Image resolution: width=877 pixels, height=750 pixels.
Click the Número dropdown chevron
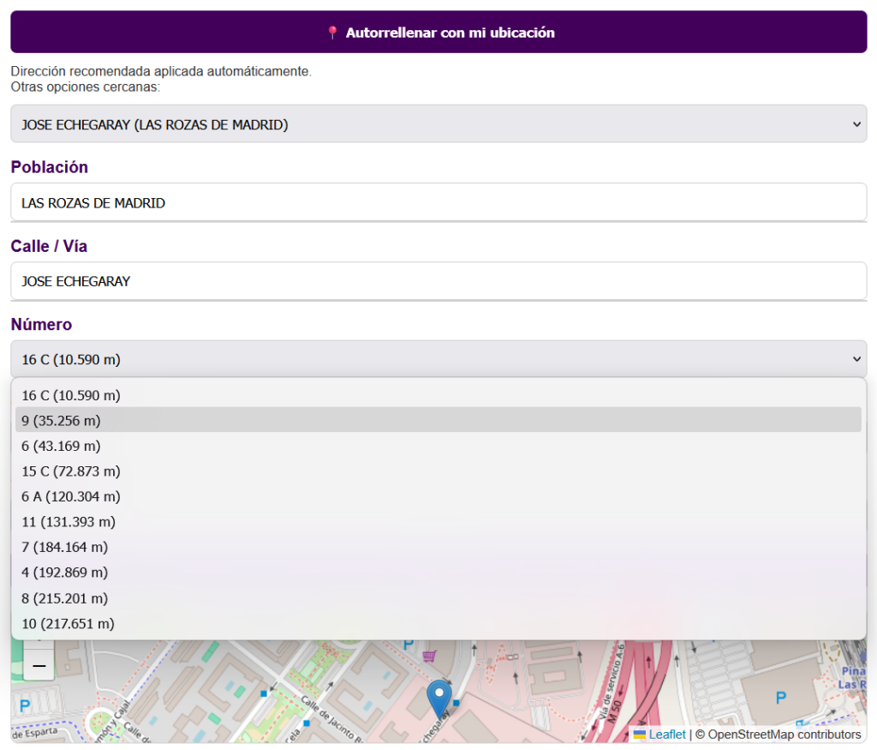click(856, 359)
